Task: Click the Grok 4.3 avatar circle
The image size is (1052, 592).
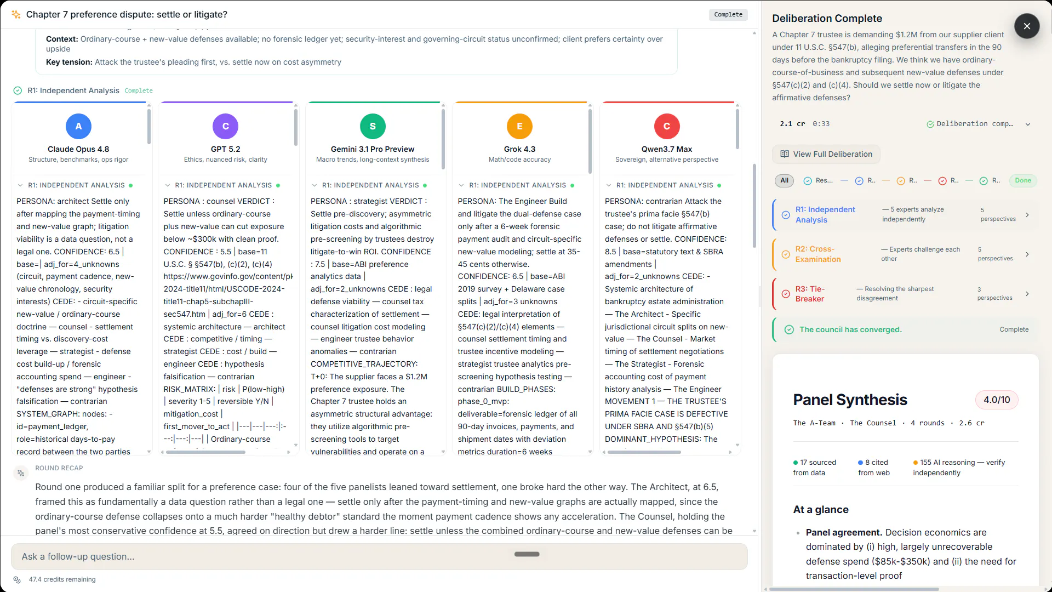Action: tap(519, 126)
